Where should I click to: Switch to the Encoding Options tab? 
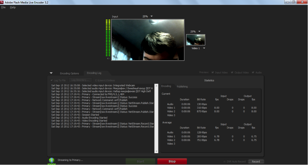(70, 73)
